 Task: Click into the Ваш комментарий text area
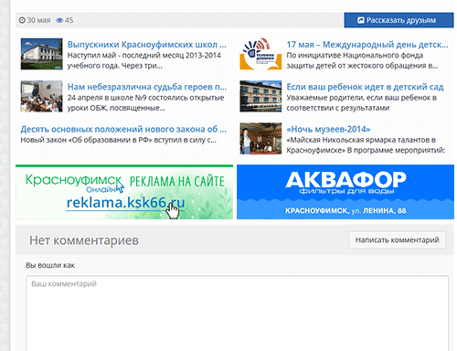click(237, 314)
